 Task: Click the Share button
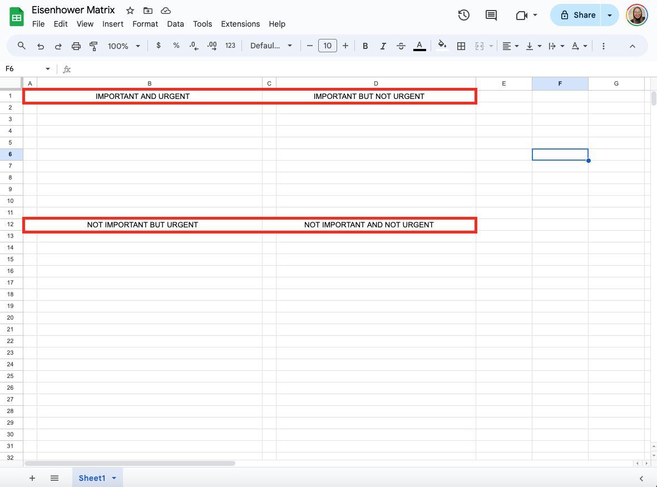(577, 15)
